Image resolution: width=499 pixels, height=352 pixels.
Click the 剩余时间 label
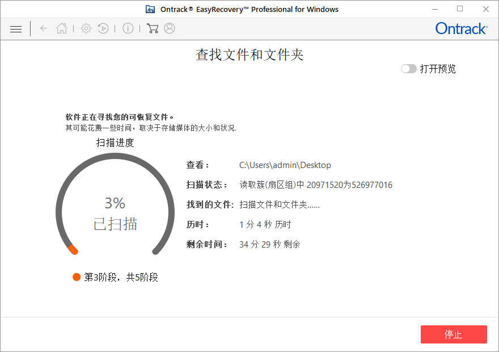pyautogui.click(x=206, y=244)
